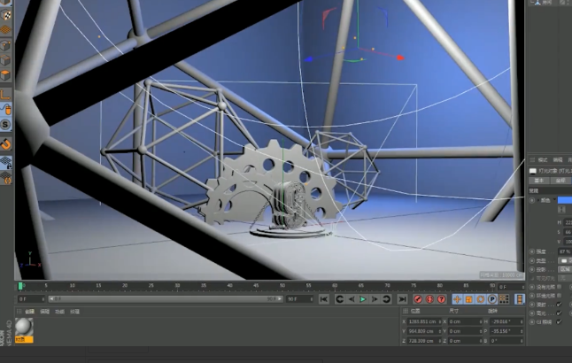This screenshot has height=363, width=572.
Task: Enable the 没有光照 checkbox
Action: [x=560, y=287]
